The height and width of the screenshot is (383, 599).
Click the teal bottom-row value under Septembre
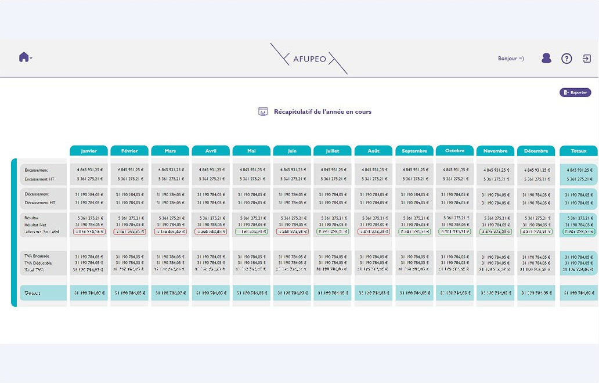(x=414, y=293)
